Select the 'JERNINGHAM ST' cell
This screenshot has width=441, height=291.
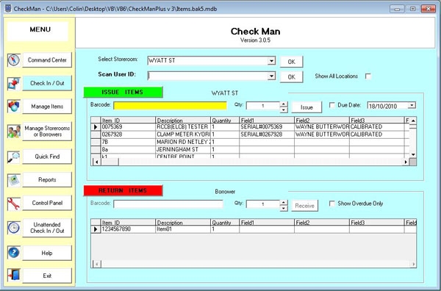click(183, 150)
